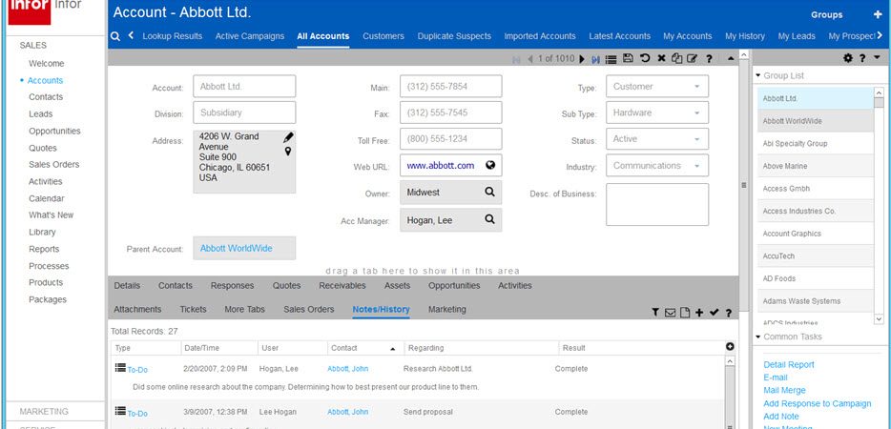Add a new note with plus icon

(699, 313)
